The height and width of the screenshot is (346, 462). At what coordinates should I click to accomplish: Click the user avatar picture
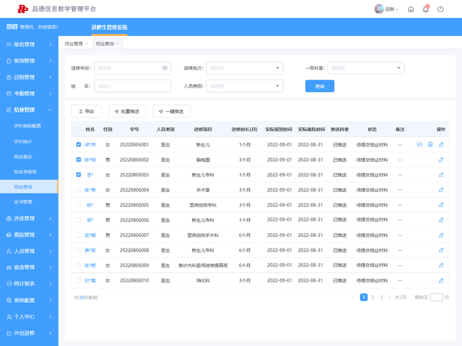(x=379, y=9)
